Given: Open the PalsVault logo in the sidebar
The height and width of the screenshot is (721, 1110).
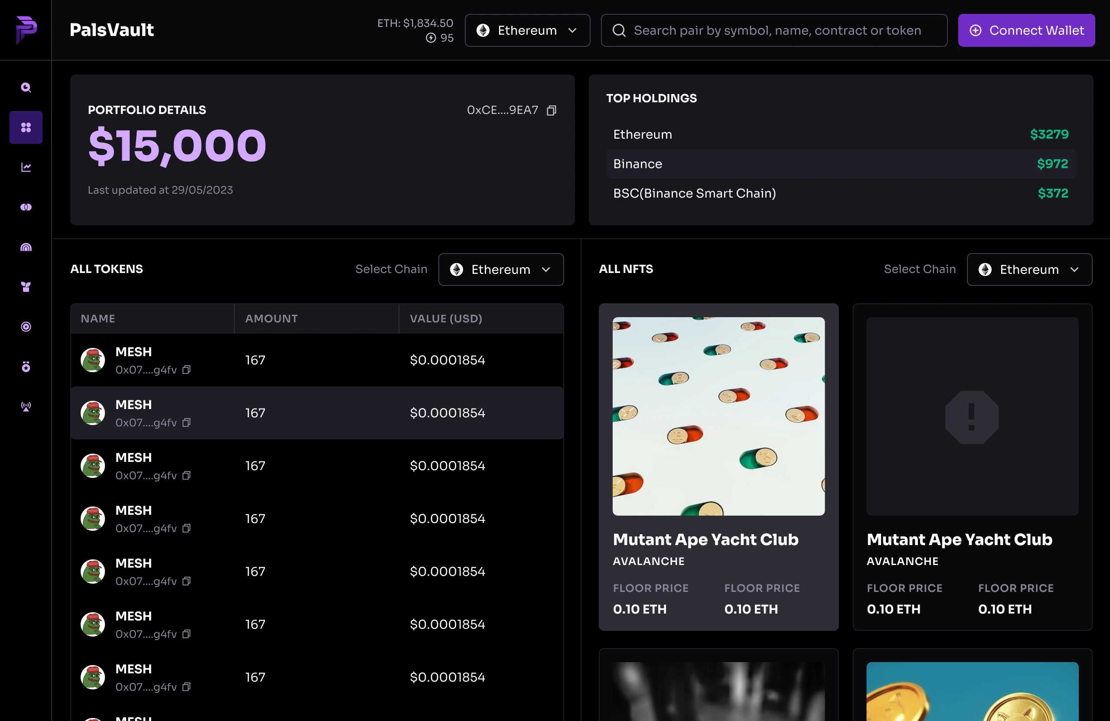Looking at the screenshot, I should 26,30.
